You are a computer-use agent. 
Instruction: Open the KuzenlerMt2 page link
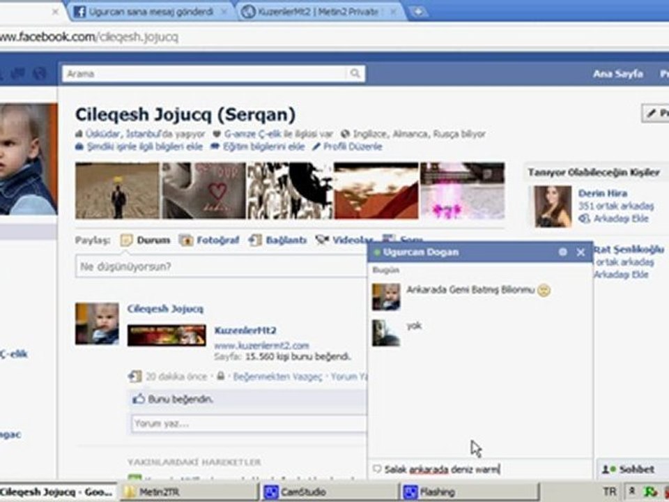click(x=245, y=330)
